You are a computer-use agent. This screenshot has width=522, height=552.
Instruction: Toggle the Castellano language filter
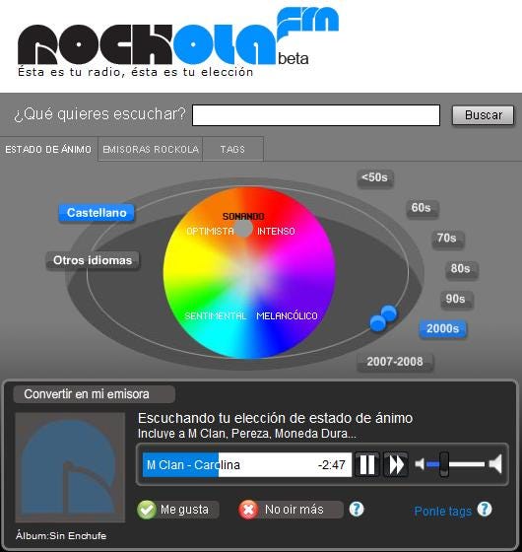tap(97, 213)
